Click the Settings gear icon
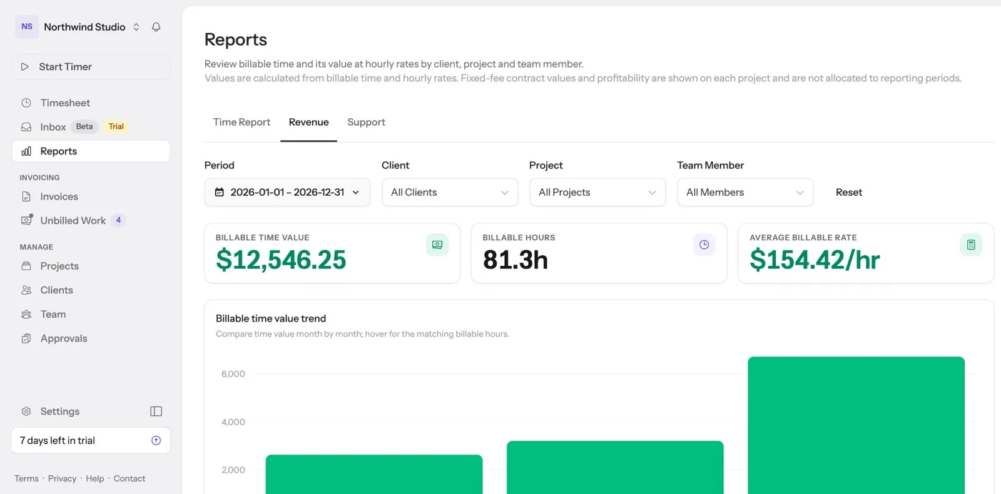 pyautogui.click(x=26, y=411)
